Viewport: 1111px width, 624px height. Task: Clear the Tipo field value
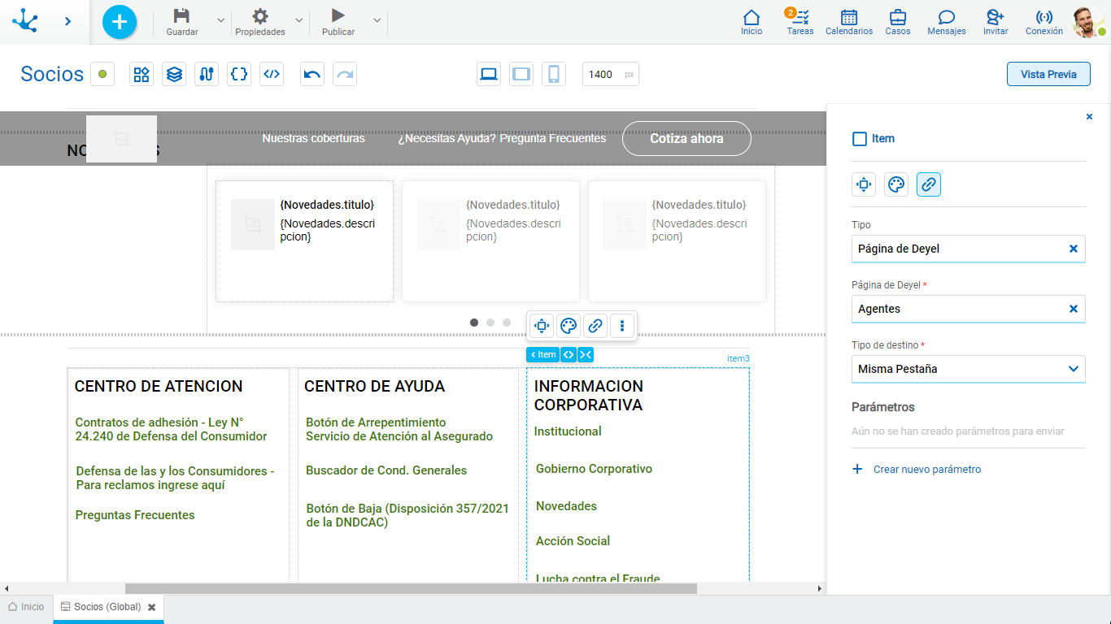click(1074, 249)
